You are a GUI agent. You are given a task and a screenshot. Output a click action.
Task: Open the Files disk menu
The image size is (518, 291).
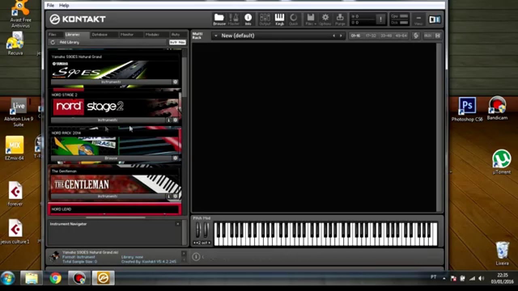point(310,19)
